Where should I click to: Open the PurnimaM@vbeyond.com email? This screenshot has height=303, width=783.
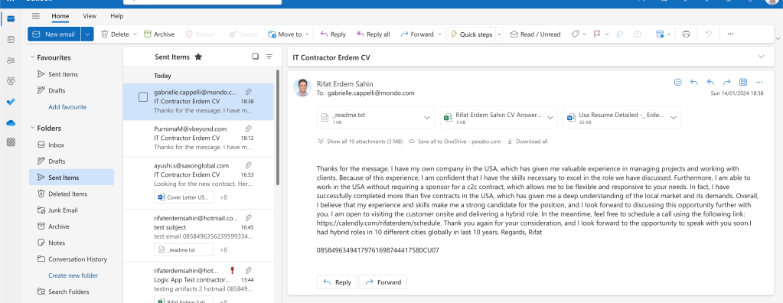(x=198, y=138)
